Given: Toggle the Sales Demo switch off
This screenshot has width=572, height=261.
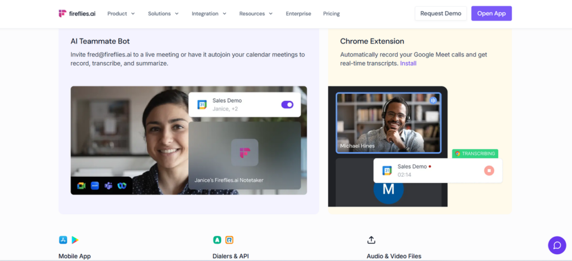Looking at the screenshot, I should pos(287,105).
